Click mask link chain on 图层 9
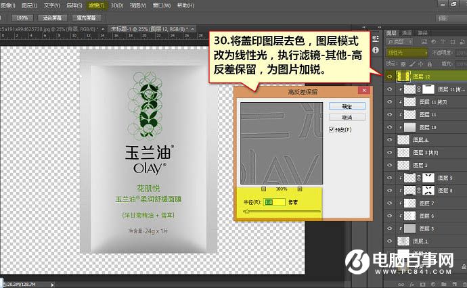The height and width of the screenshot is (288, 467). click(x=419, y=178)
